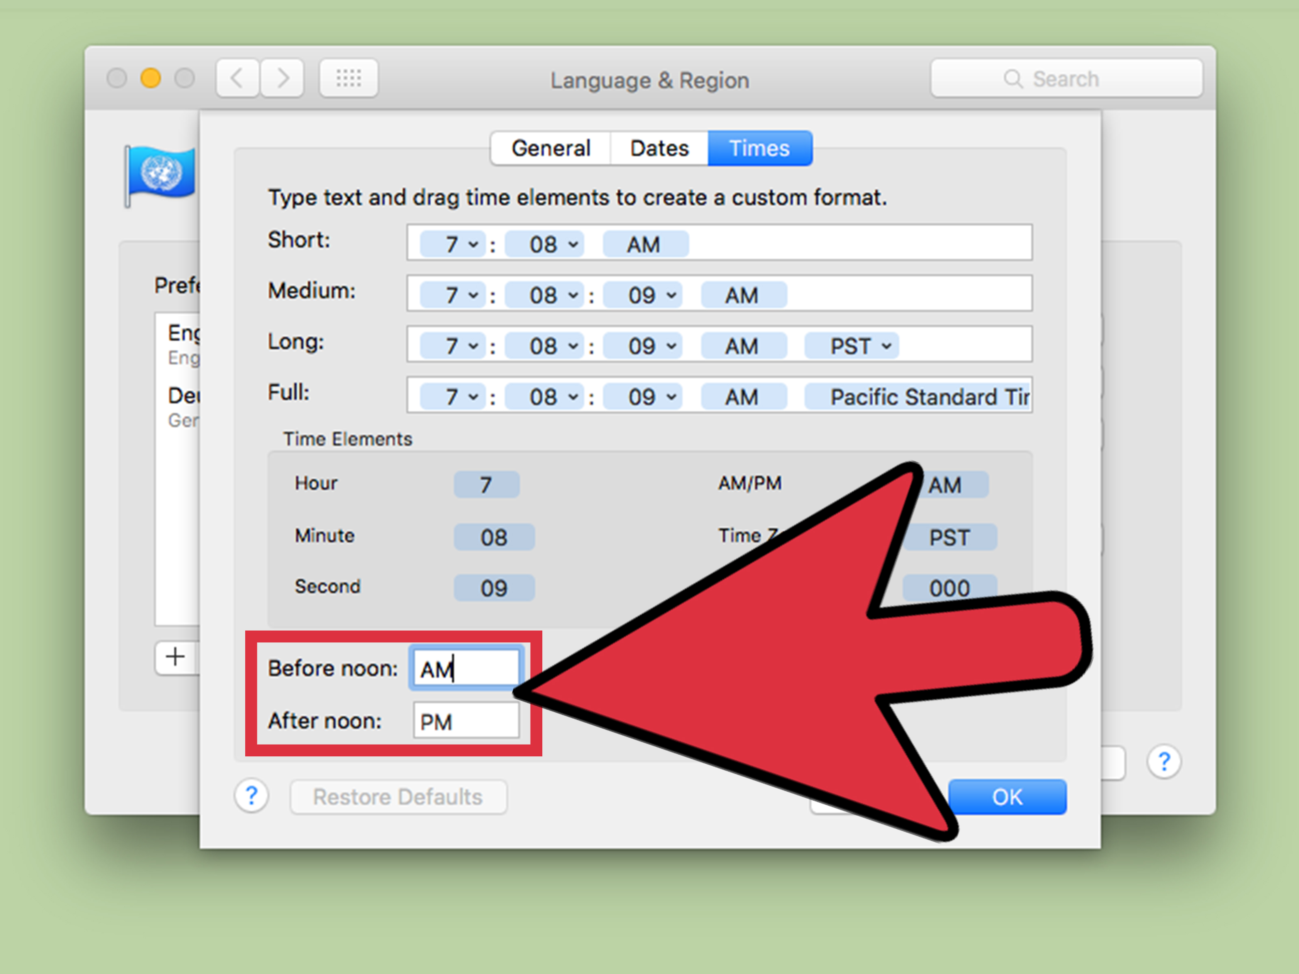Select AM token in Full format
Viewport: 1299px width, 974px height.
coord(743,397)
